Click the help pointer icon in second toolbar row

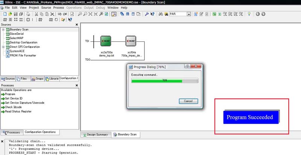[x=70, y=20]
